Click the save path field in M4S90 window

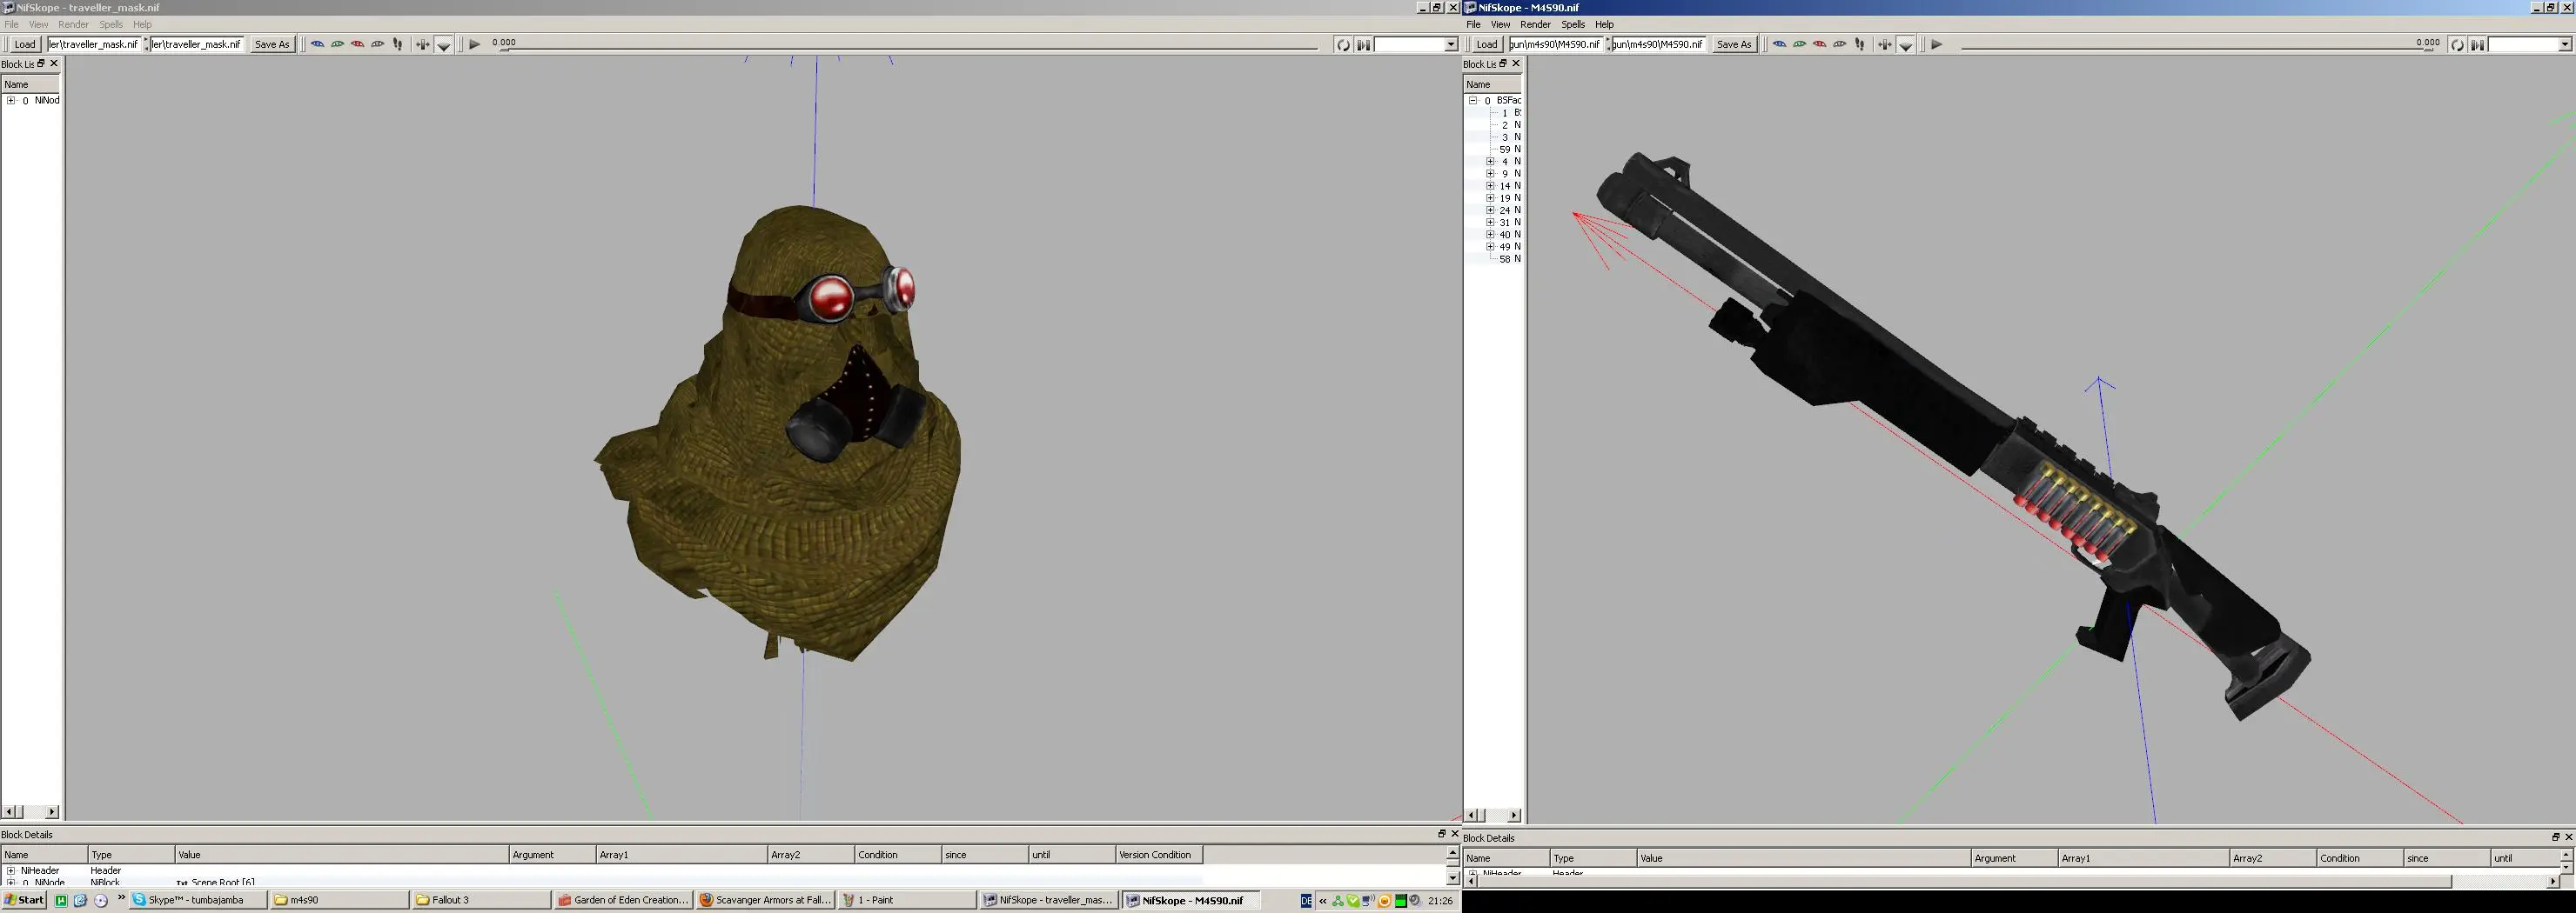click(1657, 44)
